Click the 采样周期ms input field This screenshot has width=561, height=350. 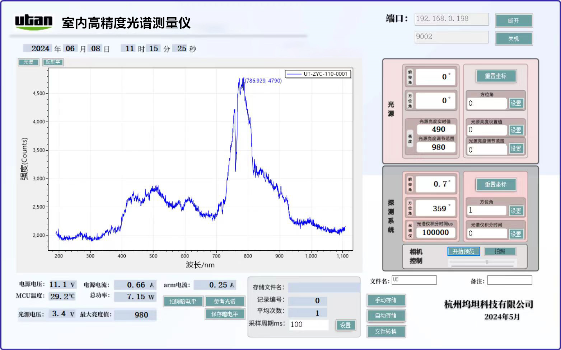[309, 325]
